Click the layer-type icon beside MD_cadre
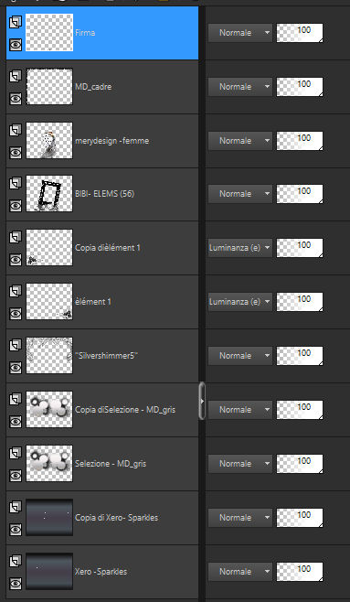This screenshot has height=602, width=350. [16, 76]
